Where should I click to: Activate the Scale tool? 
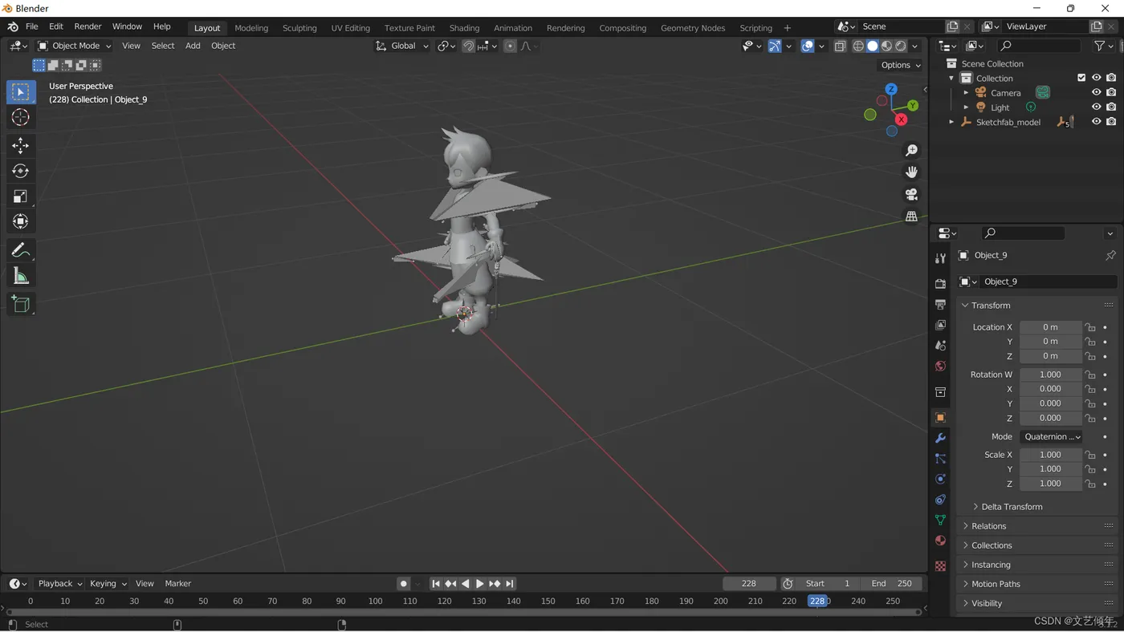tap(21, 196)
